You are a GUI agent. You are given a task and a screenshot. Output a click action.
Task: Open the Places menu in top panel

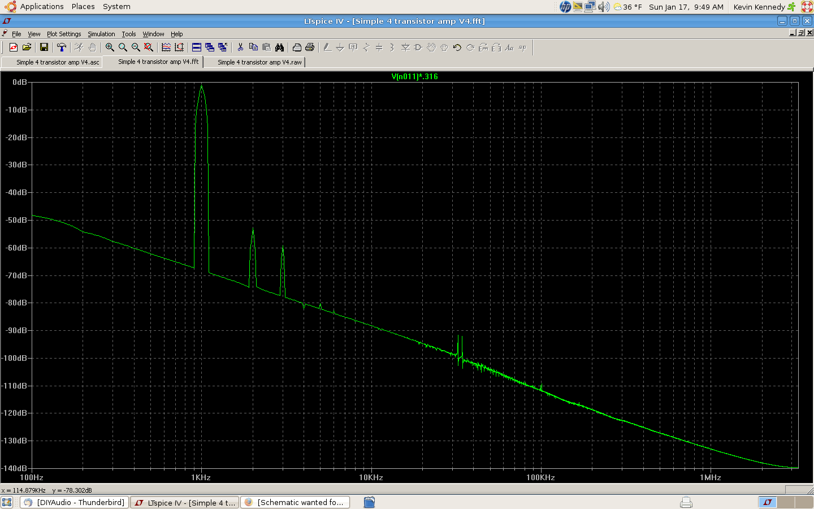83,7
